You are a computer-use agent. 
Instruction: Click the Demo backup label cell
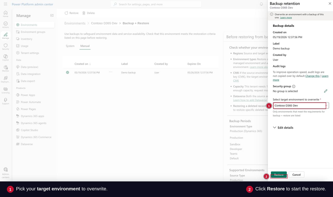tap(128, 73)
